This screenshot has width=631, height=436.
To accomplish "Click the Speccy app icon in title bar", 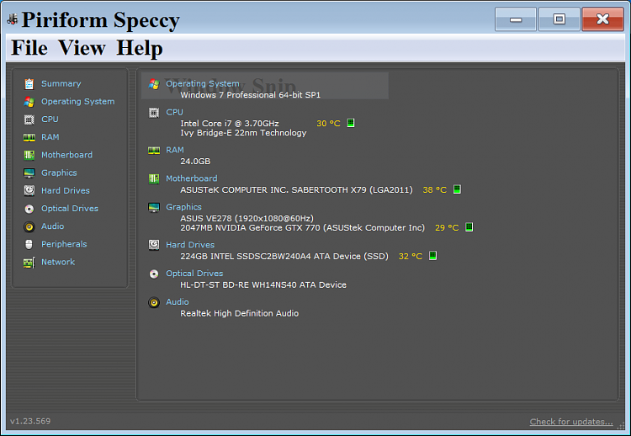I will coord(13,19).
